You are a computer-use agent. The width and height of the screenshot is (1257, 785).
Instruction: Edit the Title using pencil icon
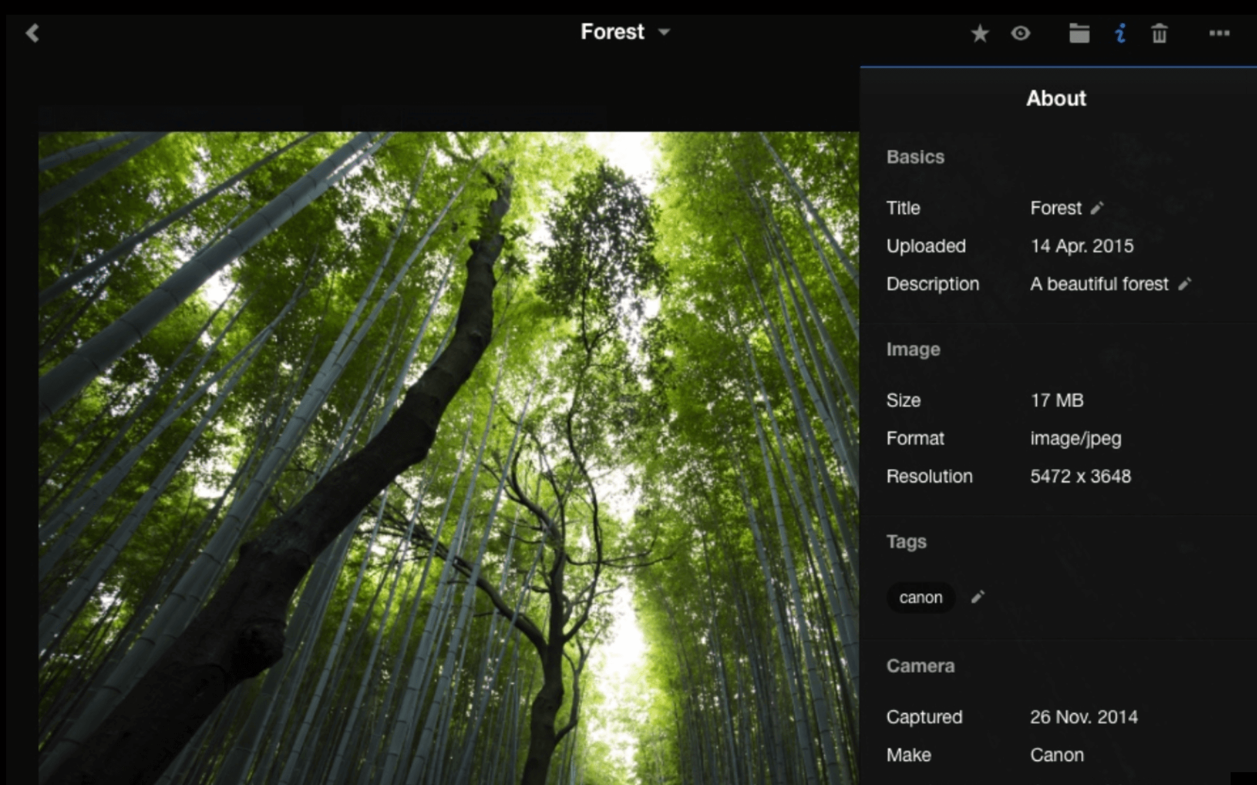point(1097,208)
